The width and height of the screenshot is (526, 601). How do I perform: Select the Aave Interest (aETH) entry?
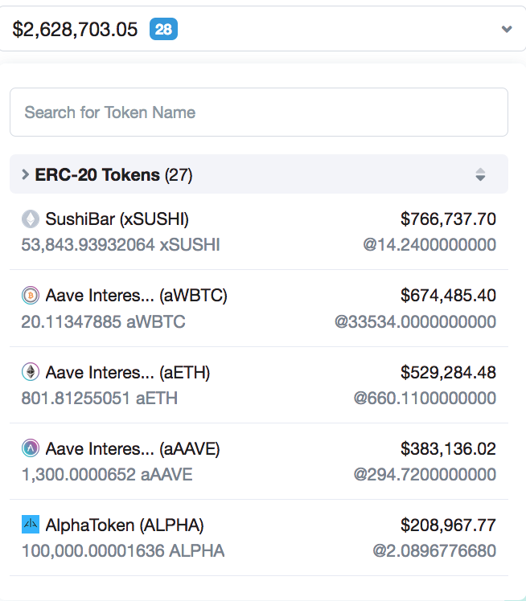(x=128, y=372)
